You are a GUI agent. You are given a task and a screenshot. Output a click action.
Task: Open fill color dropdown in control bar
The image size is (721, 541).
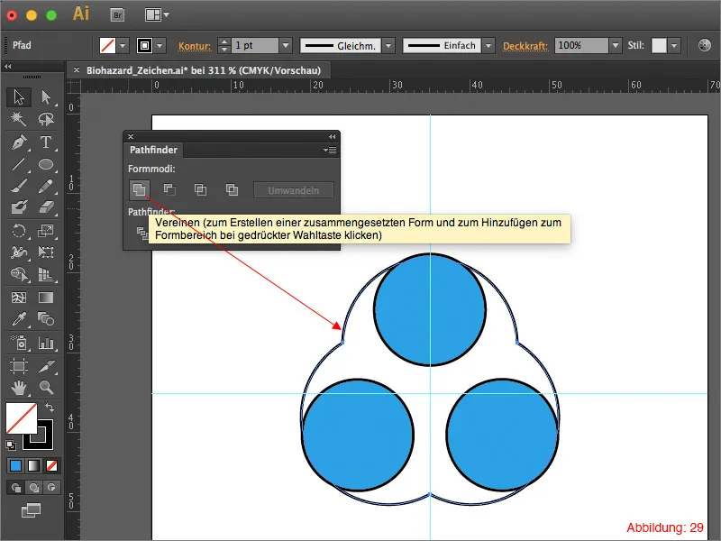123,46
